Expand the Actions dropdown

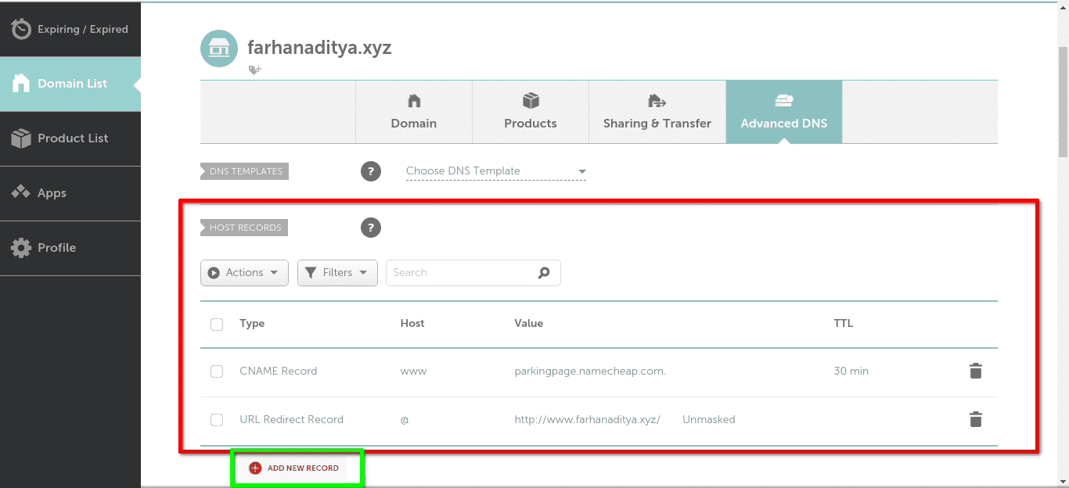click(244, 272)
